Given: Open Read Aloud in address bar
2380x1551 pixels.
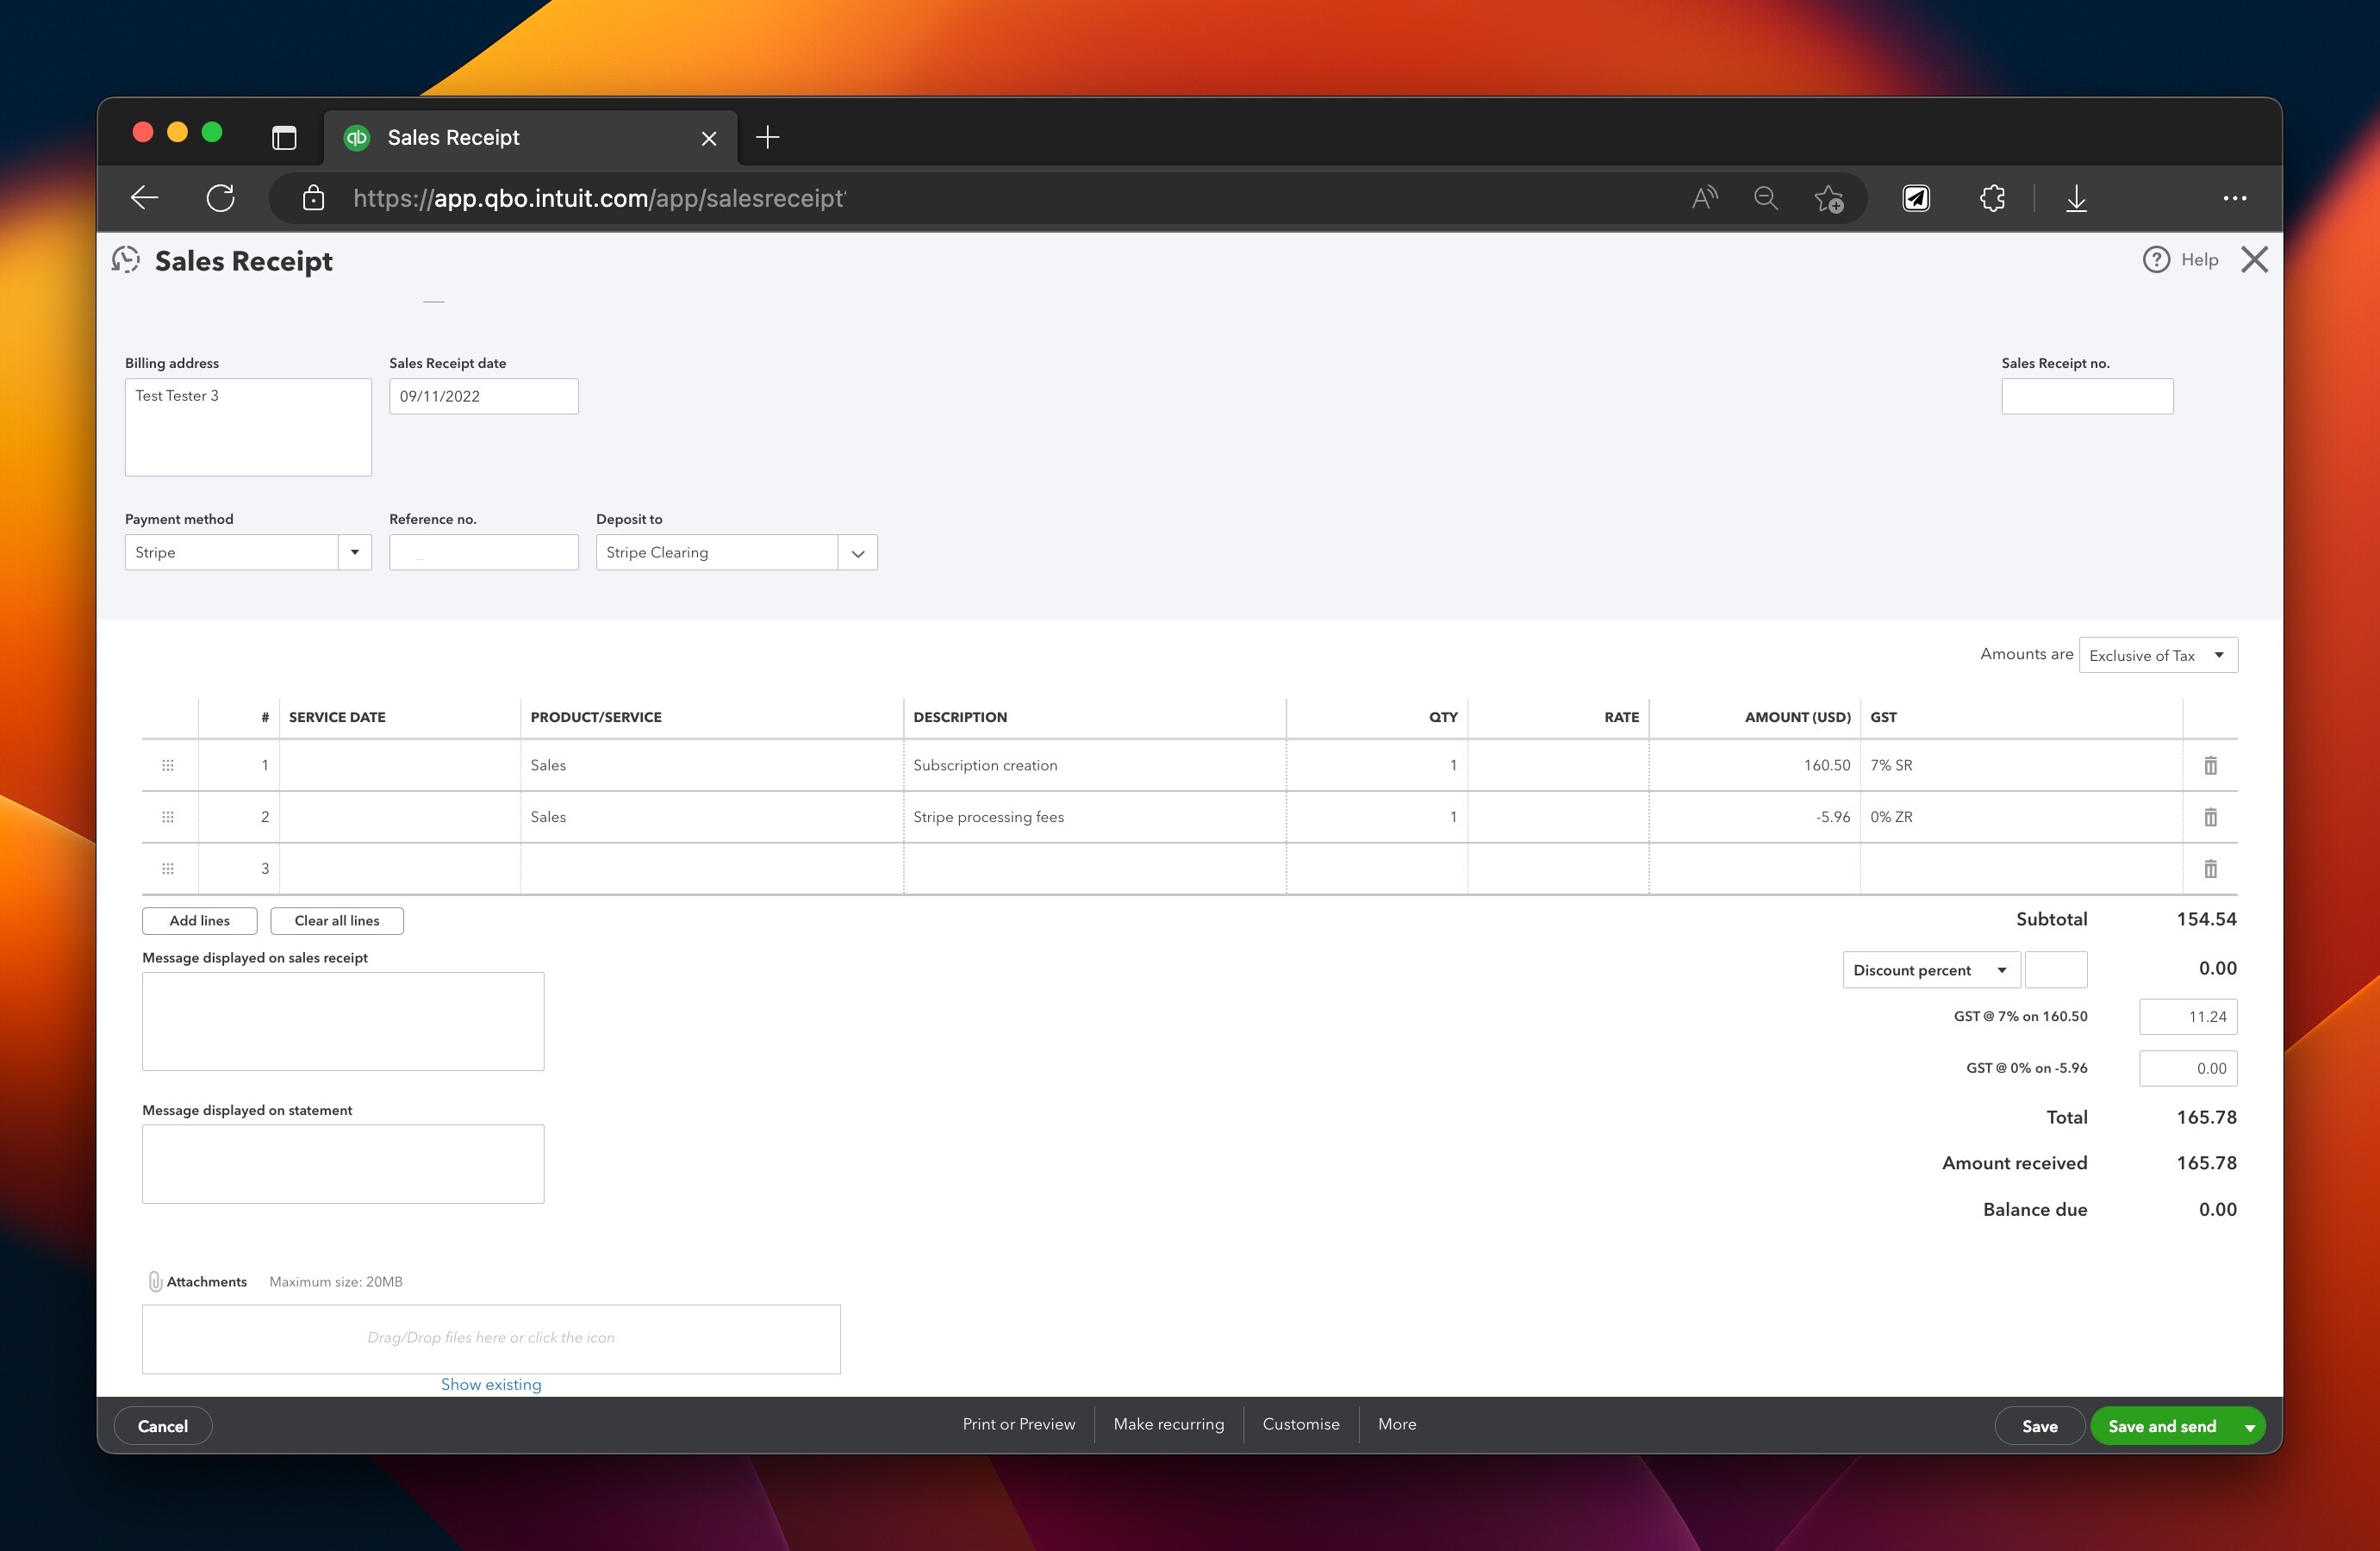Looking at the screenshot, I should [x=1704, y=198].
